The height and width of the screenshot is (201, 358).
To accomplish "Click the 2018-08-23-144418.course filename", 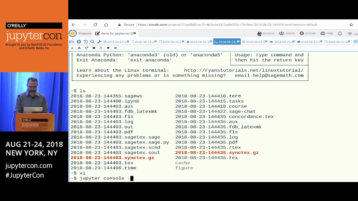I will point(211,106).
